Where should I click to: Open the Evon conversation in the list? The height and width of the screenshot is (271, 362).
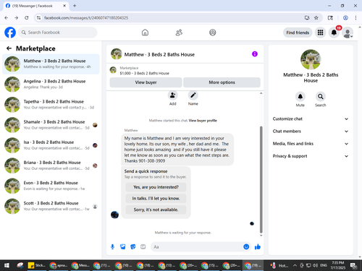pyautogui.click(x=51, y=186)
